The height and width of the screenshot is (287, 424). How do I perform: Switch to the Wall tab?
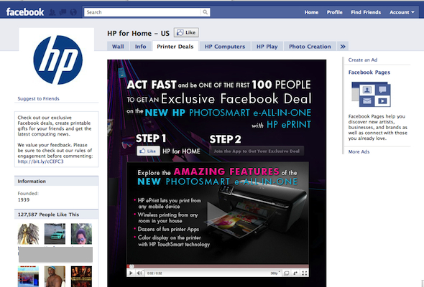tap(118, 47)
